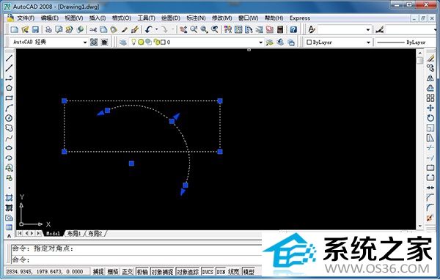Image resolution: width=440 pixels, height=280 pixels.
Task: Toggle 对象追踪 object tracking
Action: (x=188, y=271)
